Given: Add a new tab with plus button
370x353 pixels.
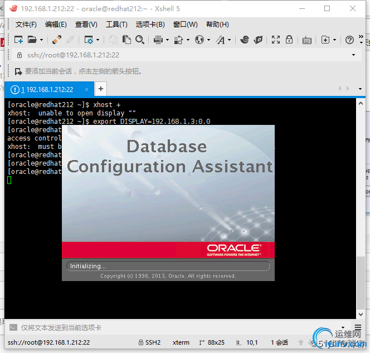Looking at the screenshot, I should point(101,89).
